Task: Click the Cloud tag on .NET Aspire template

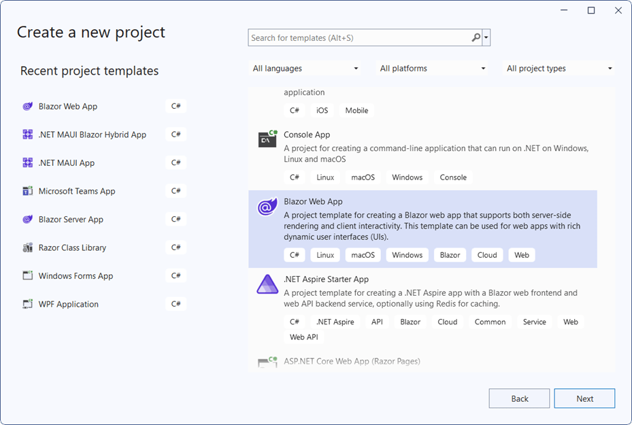Action: pos(448,322)
